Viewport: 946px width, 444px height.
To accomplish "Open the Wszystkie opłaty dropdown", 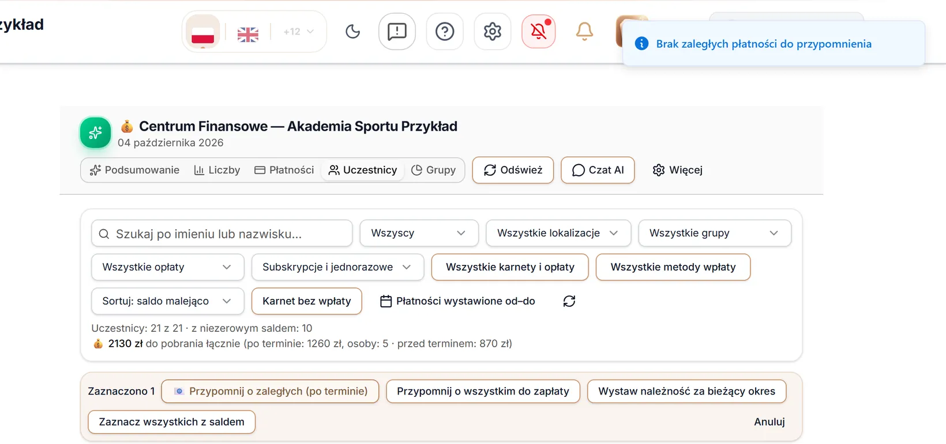I will tap(168, 267).
